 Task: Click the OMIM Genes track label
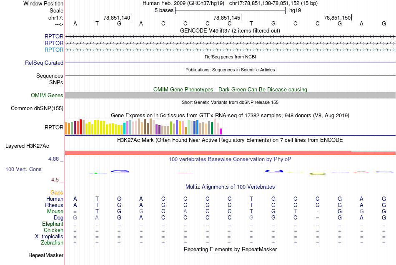(47, 95)
